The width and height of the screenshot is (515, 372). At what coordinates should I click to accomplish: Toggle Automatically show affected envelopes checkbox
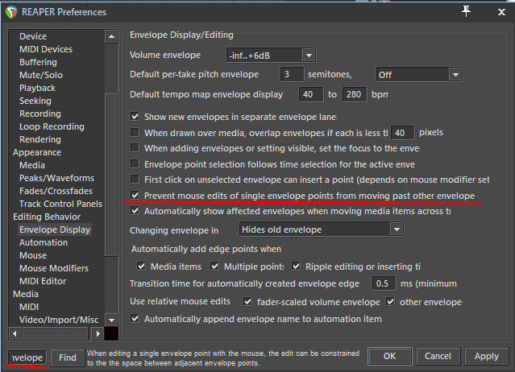click(x=135, y=211)
